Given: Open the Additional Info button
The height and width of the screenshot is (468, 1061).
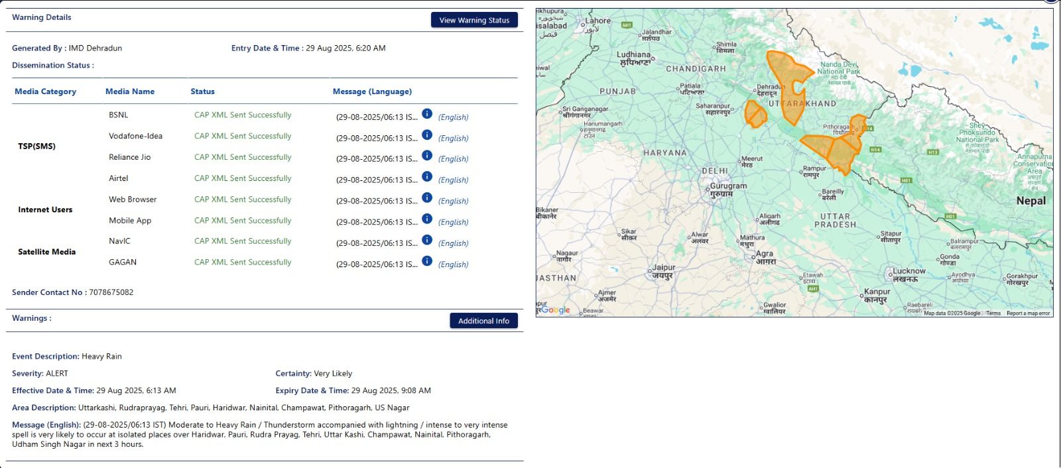Looking at the screenshot, I should (x=483, y=321).
